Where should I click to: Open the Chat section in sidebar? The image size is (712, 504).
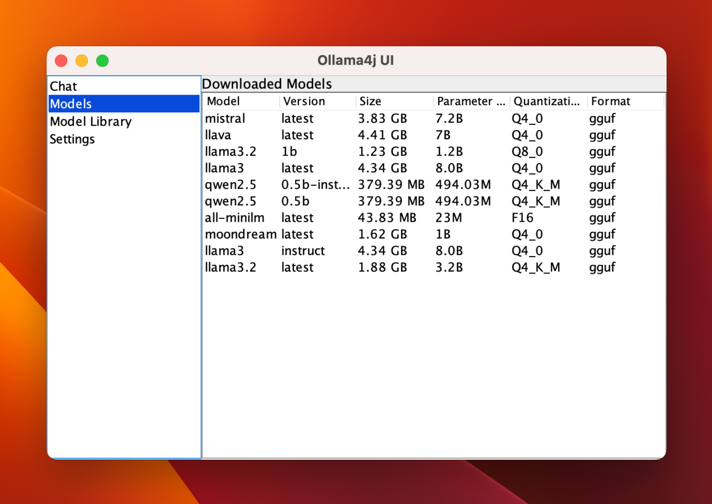pos(64,87)
